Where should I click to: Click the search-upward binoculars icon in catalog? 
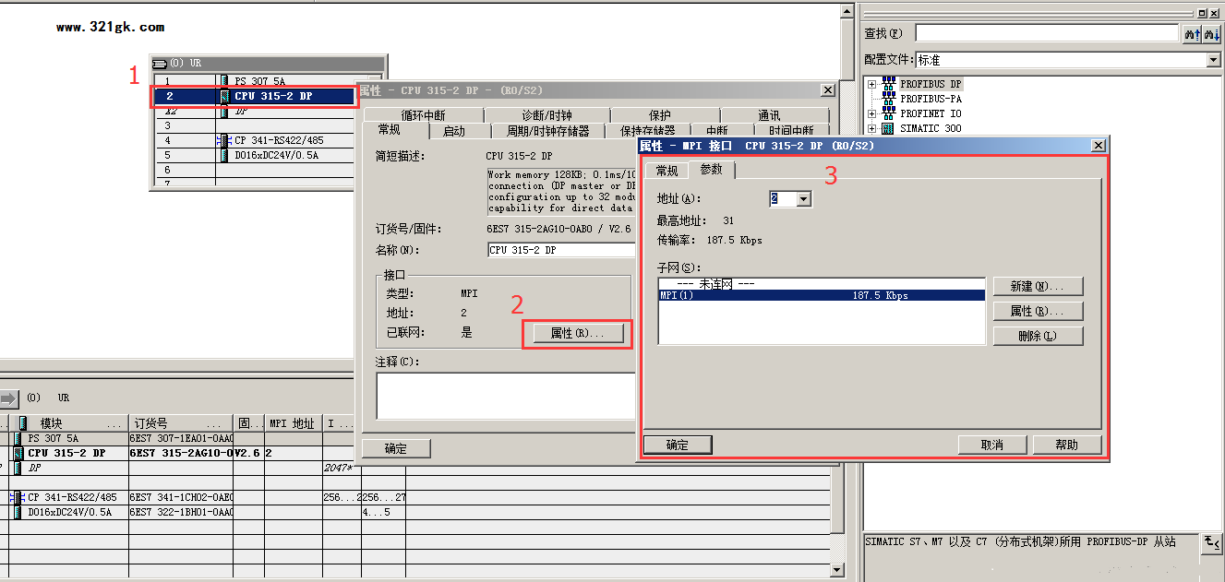click(1192, 33)
